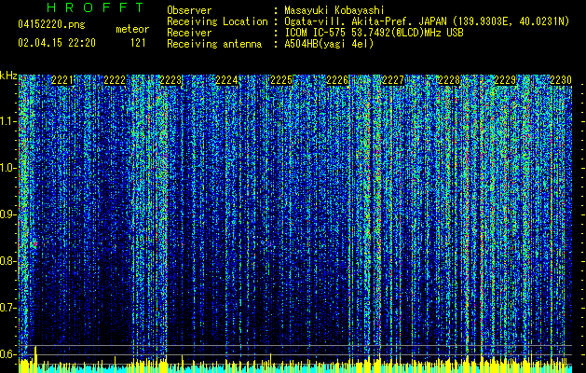
Task: Click the 2229 time marker
Action: pyautogui.click(x=505, y=80)
